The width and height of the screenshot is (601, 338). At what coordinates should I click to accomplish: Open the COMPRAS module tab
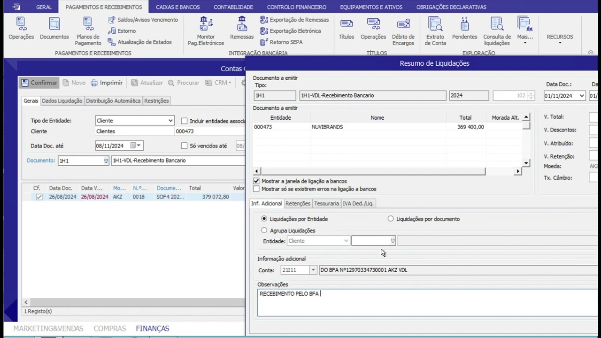tap(110, 329)
